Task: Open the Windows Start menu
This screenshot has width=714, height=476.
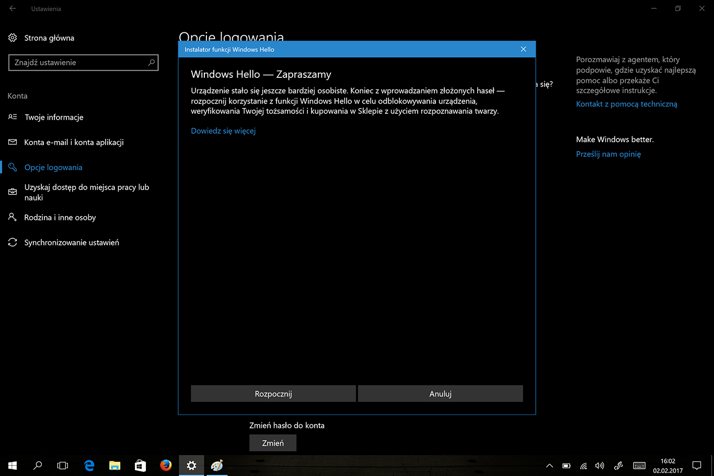Action: click(13, 465)
